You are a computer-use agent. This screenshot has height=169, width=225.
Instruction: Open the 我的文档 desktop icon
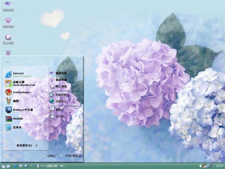point(8,6)
